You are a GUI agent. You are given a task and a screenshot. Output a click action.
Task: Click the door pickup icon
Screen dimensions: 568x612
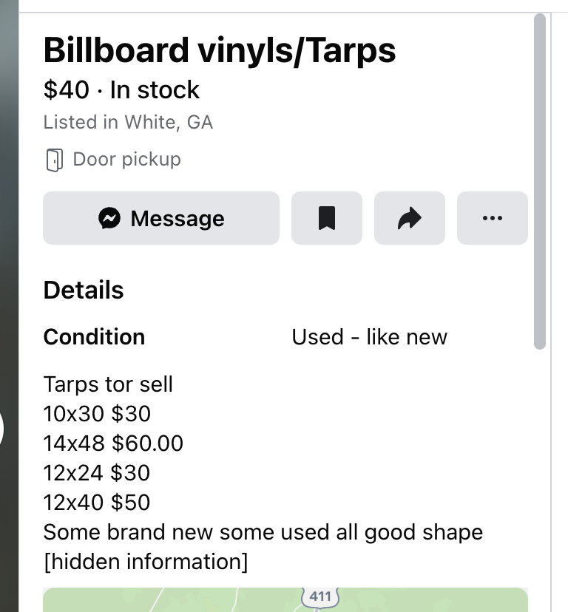point(54,160)
